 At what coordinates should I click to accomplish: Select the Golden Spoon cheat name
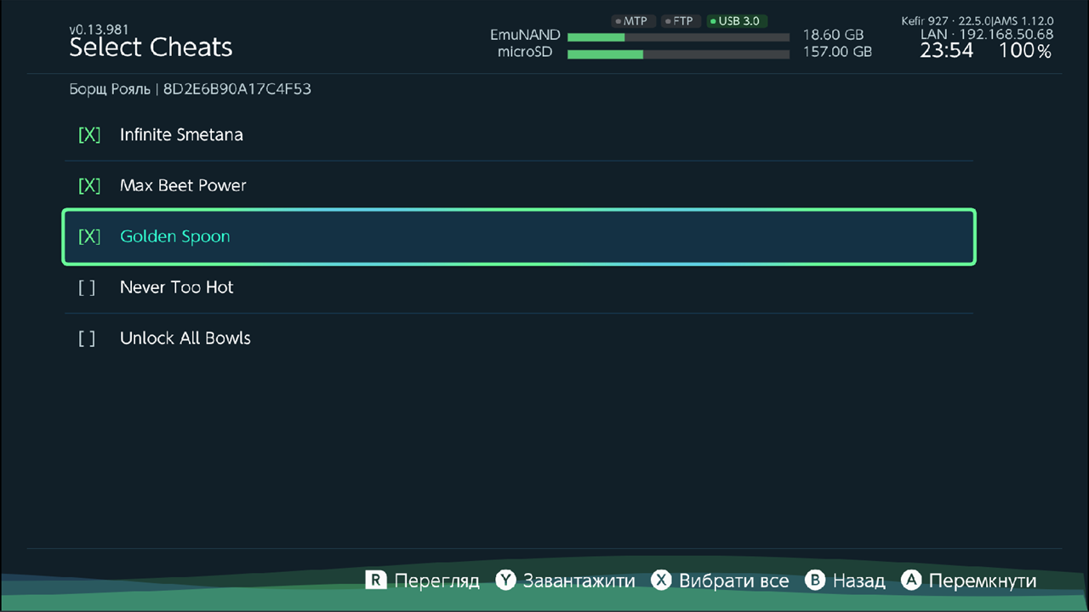click(x=175, y=237)
